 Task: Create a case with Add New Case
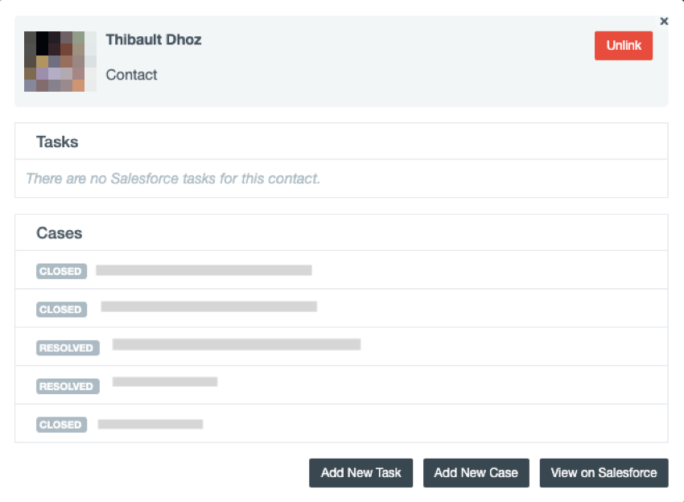point(476,473)
